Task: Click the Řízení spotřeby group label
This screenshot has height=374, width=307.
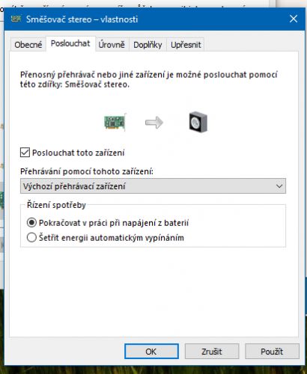Action: tap(56, 205)
